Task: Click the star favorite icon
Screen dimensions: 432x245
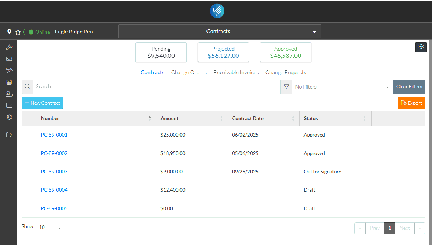Action: [17, 32]
